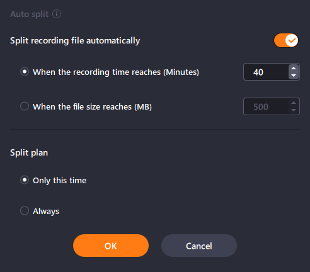Viewport: 310px width, 272px height.
Task: Click the 'Split recording file automatically' label
Action: (x=75, y=41)
